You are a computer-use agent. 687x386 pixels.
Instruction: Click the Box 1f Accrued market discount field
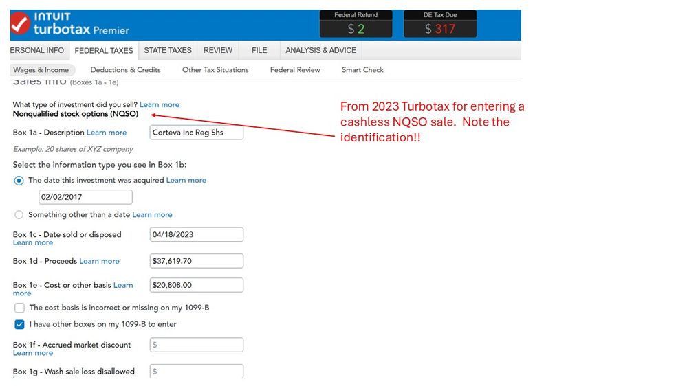point(196,344)
